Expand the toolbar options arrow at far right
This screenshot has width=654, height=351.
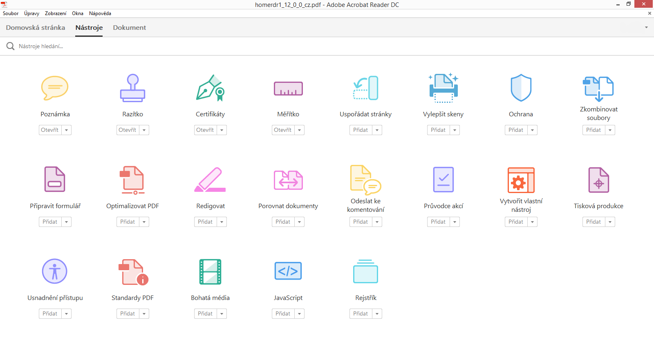646,27
